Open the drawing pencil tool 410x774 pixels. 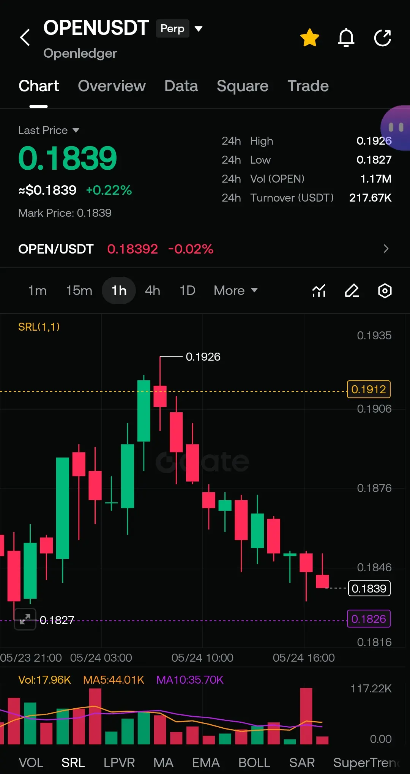point(352,291)
